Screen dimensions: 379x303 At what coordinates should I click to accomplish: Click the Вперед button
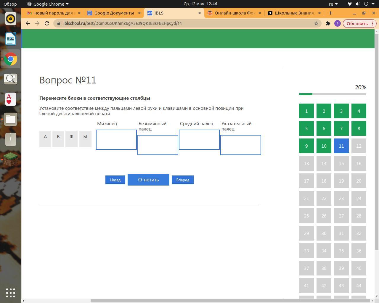183,180
